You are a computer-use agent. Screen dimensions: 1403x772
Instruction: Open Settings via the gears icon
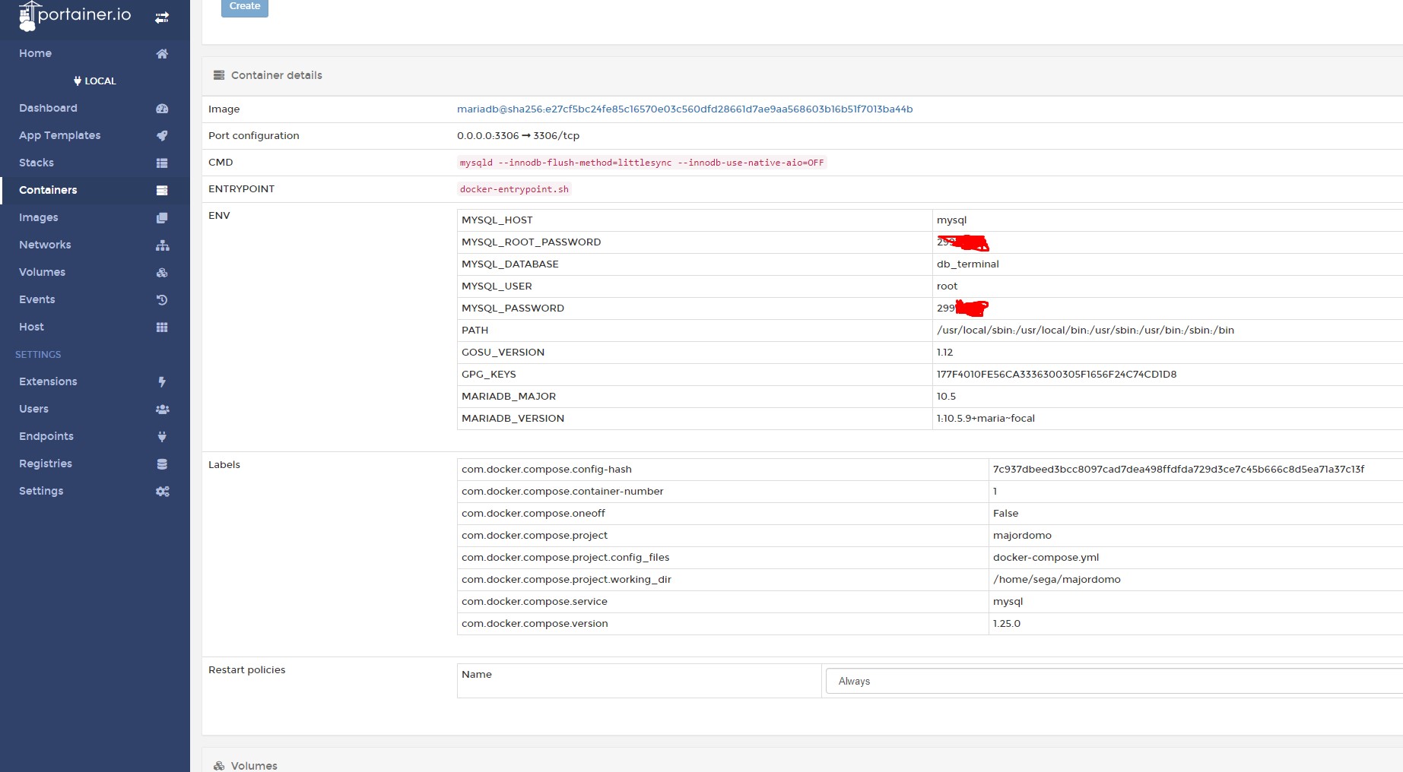click(x=161, y=491)
